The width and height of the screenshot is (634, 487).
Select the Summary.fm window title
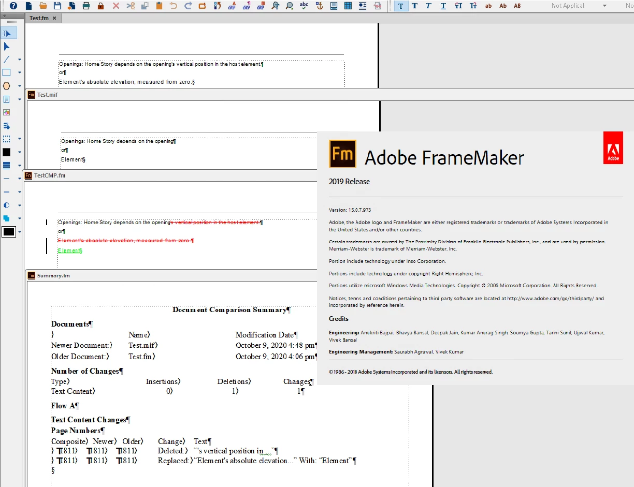coord(53,275)
